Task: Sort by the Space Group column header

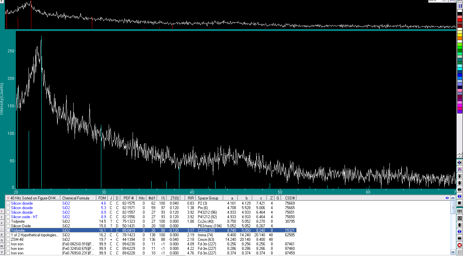Action: pyautogui.click(x=208, y=198)
